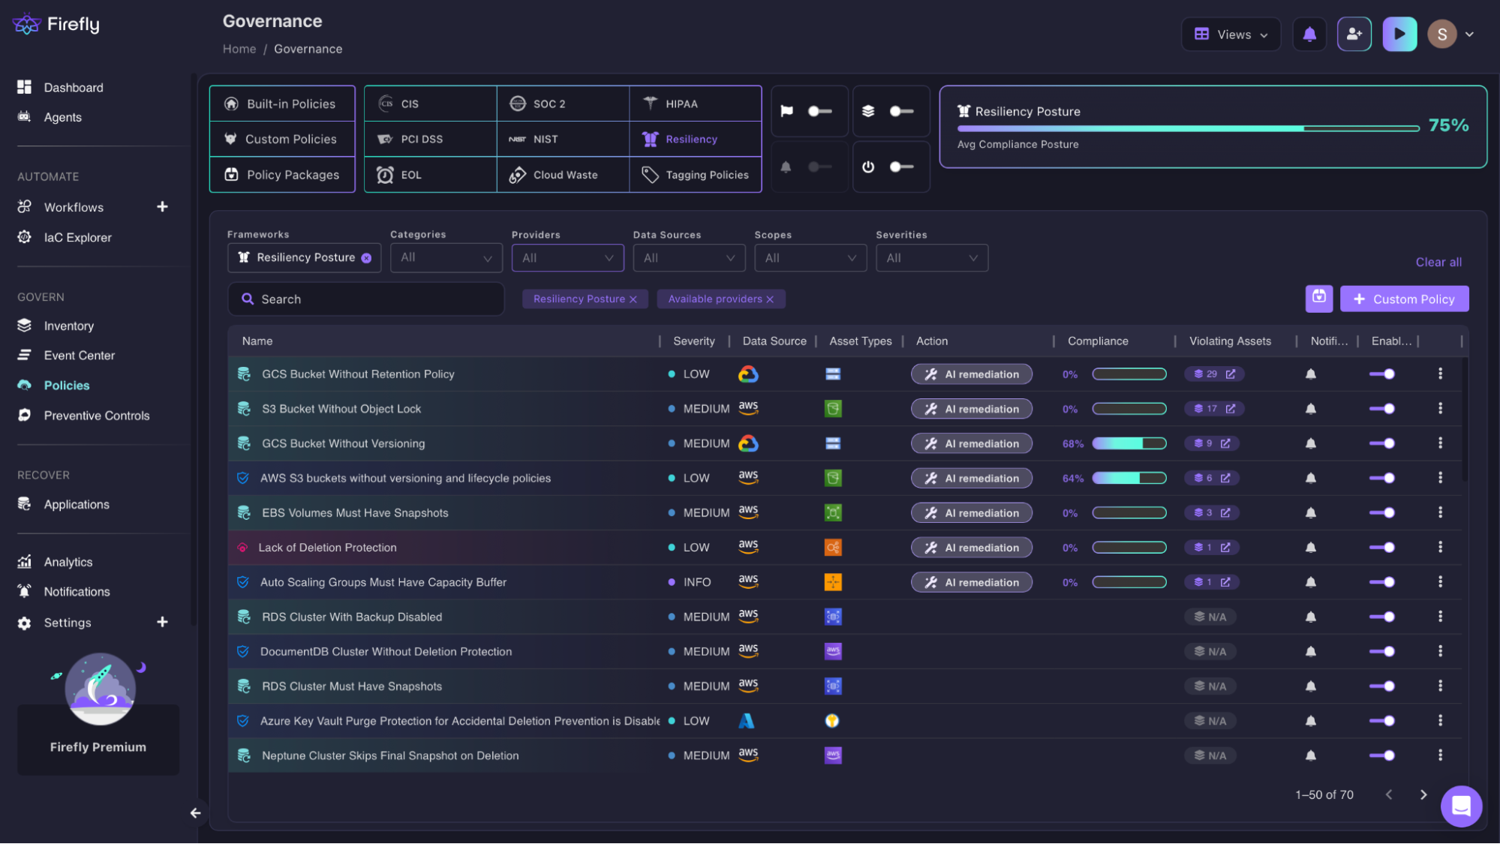Go to next page of policies
The image size is (1500, 844).
[1423, 795]
